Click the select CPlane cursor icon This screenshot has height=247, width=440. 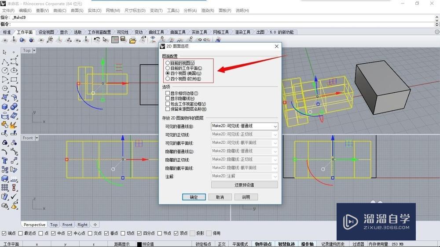pos(106,40)
